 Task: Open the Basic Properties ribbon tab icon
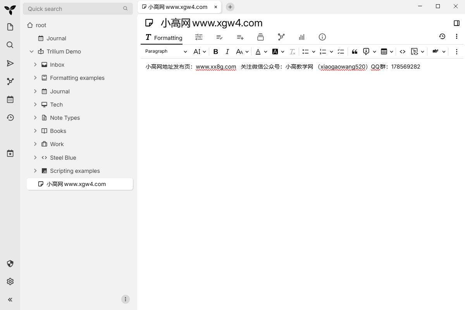(199, 37)
